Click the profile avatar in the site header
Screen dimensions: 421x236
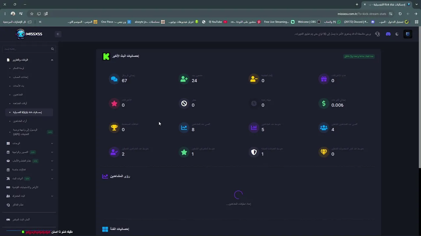click(x=408, y=34)
